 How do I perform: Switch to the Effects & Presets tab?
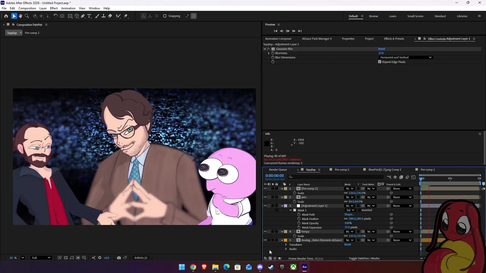click(394, 39)
